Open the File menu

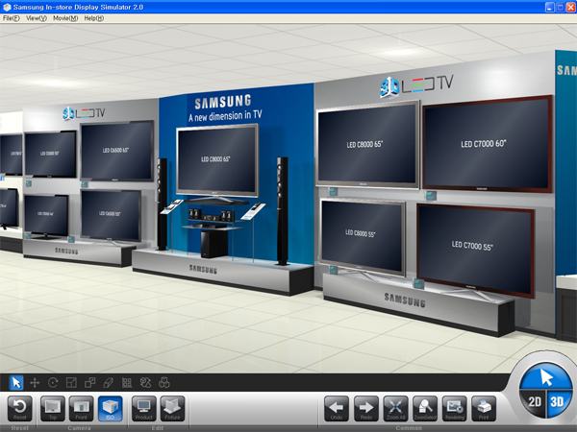pyautogui.click(x=11, y=18)
